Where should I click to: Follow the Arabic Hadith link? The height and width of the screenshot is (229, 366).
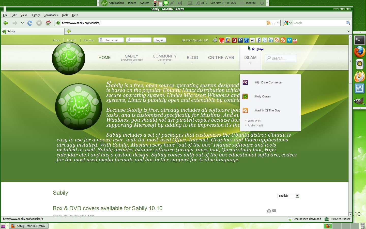coord(256,125)
